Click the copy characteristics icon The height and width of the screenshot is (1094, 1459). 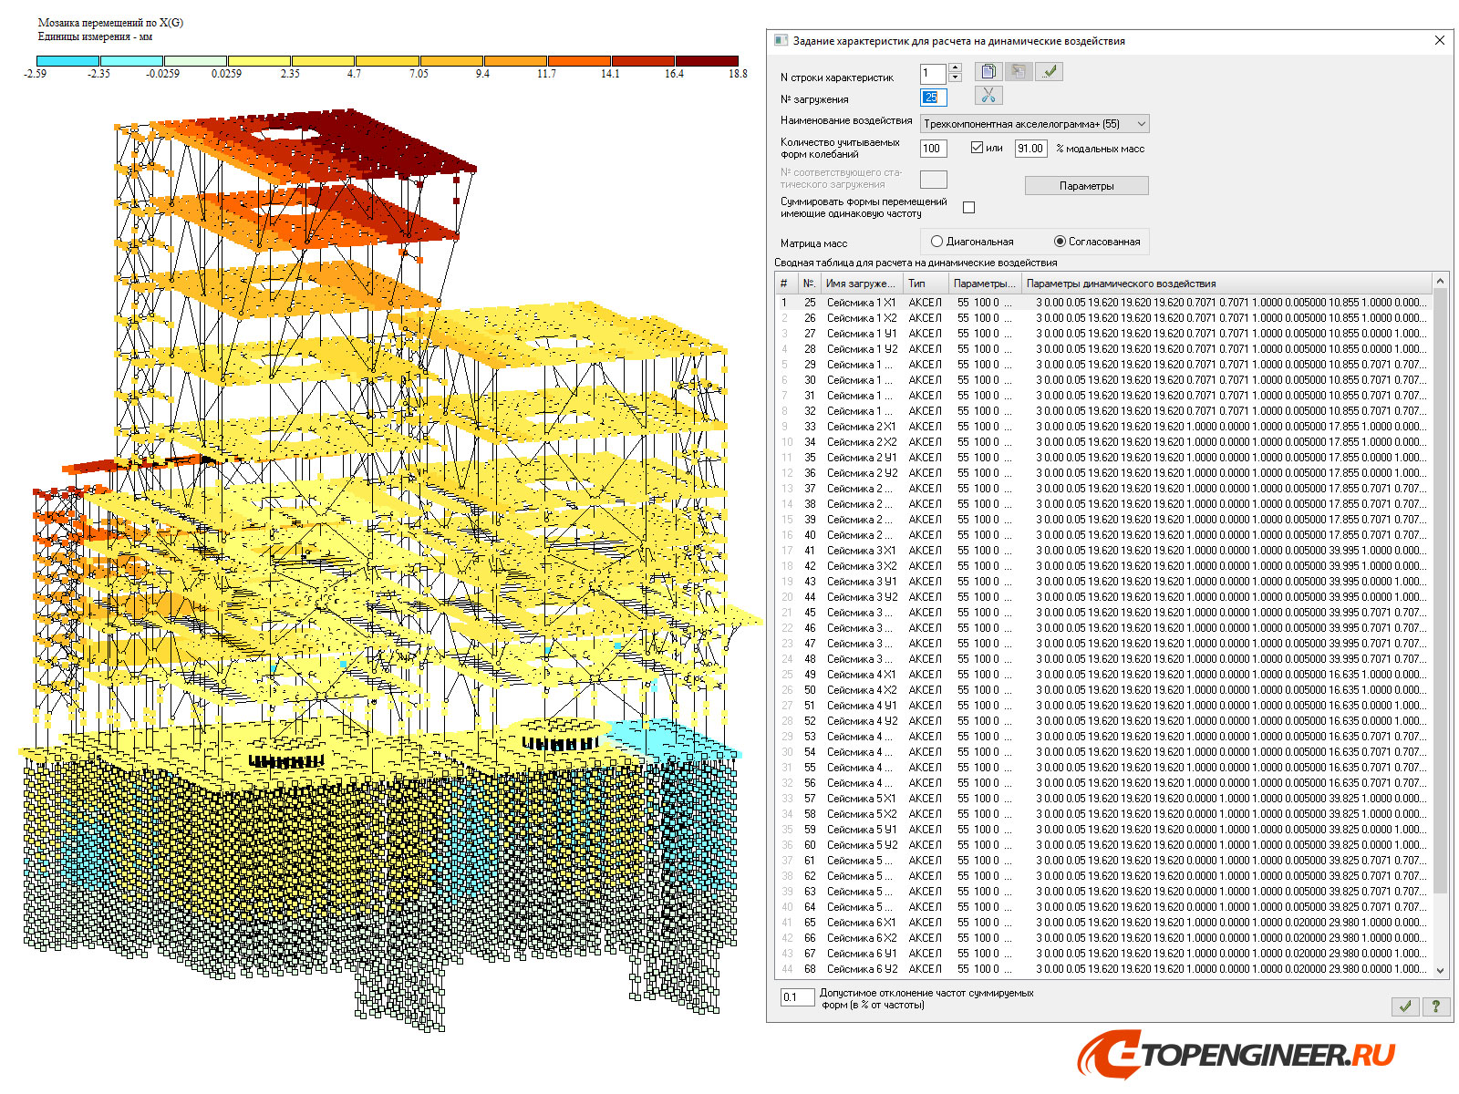point(987,71)
